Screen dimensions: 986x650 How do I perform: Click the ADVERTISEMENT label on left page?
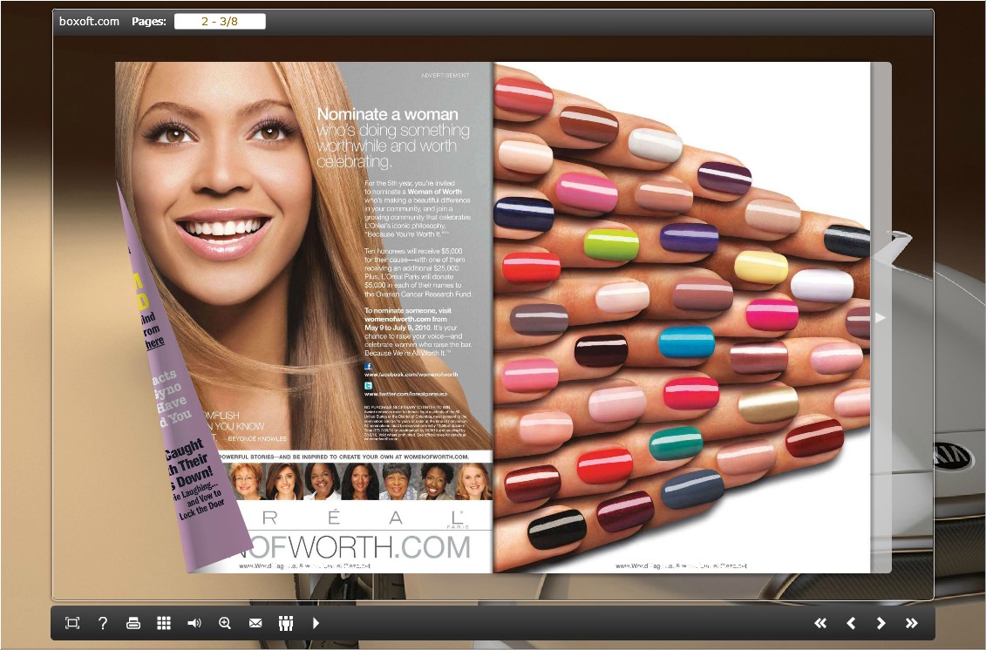click(445, 76)
